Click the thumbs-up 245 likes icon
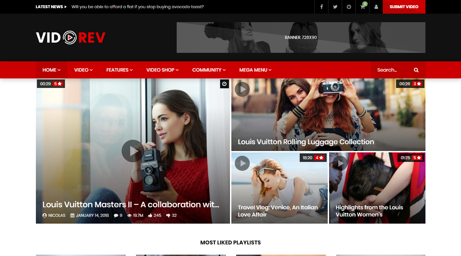Screen dimensions: 461x256 point(150,215)
